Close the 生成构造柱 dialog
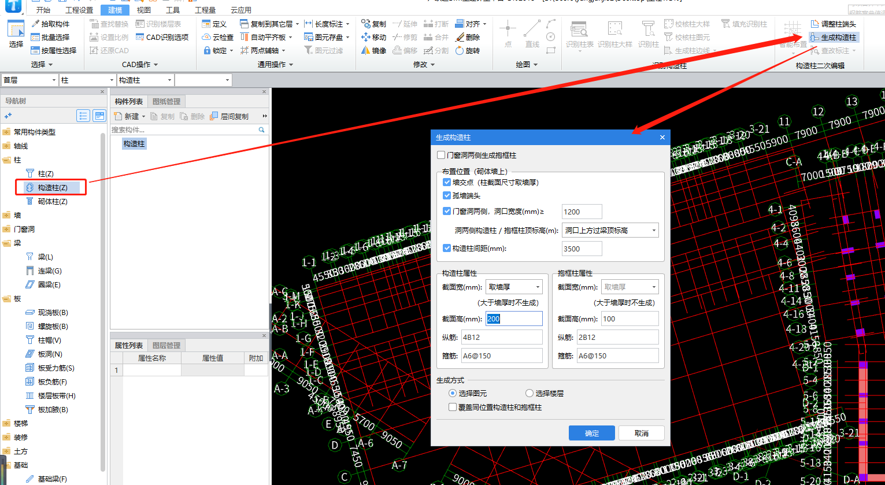The height and width of the screenshot is (485, 885). 662,138
